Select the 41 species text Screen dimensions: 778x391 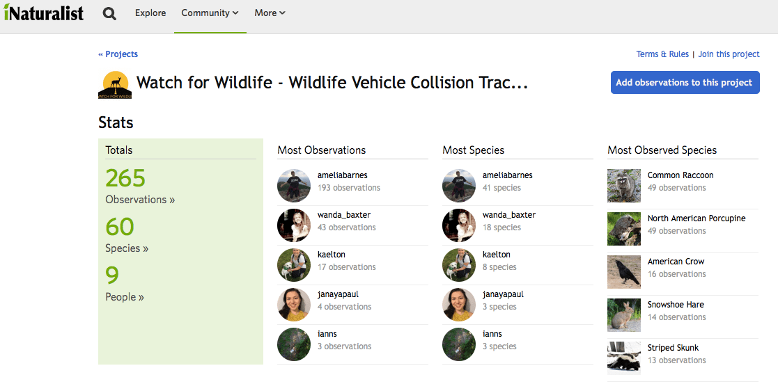pyautogui.click(x=501, y=188)
